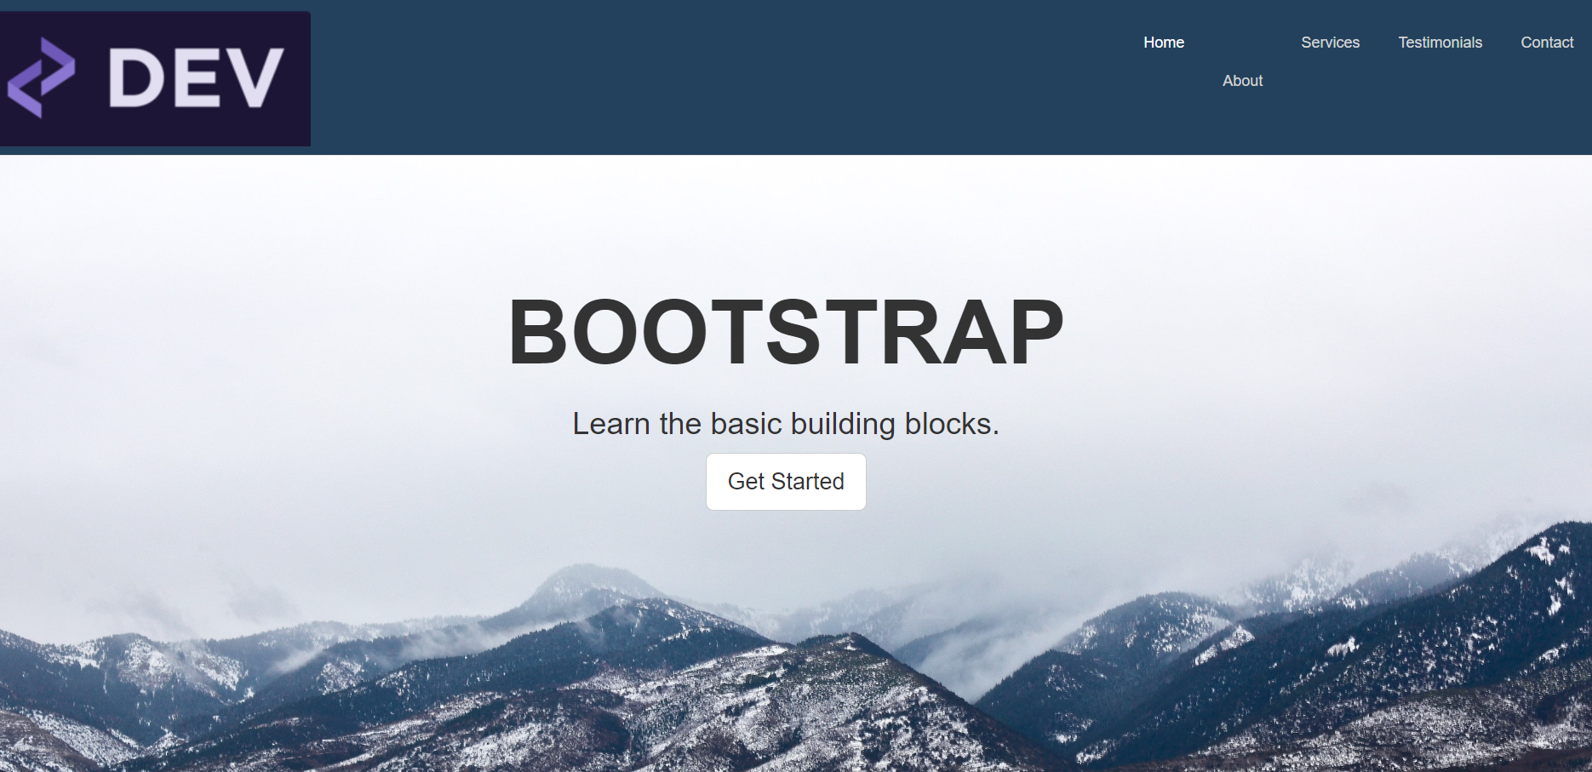Go to the Home nav link
Viewport: 1592px width, 772px height.
1164,43
